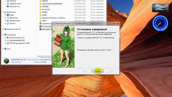Image resolution: width=172 pixels, height=97 pixels.
Task: Select the DISTRIBU folder icon
Action: coord(40,6)
